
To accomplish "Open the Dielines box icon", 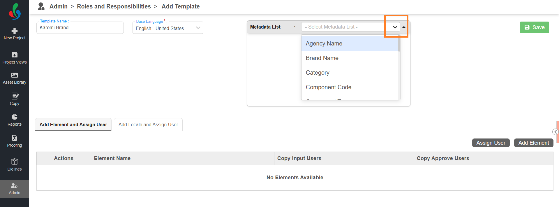I will pyautogui.click(x=15, y=162).
